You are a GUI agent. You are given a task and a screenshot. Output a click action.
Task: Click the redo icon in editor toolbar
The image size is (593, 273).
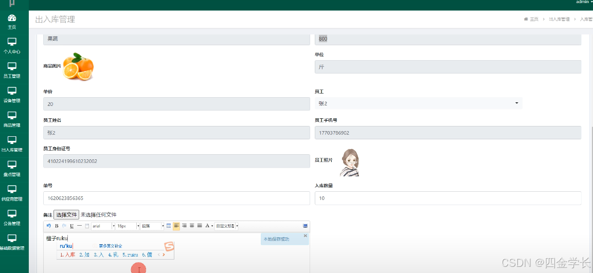coord(64,226)
